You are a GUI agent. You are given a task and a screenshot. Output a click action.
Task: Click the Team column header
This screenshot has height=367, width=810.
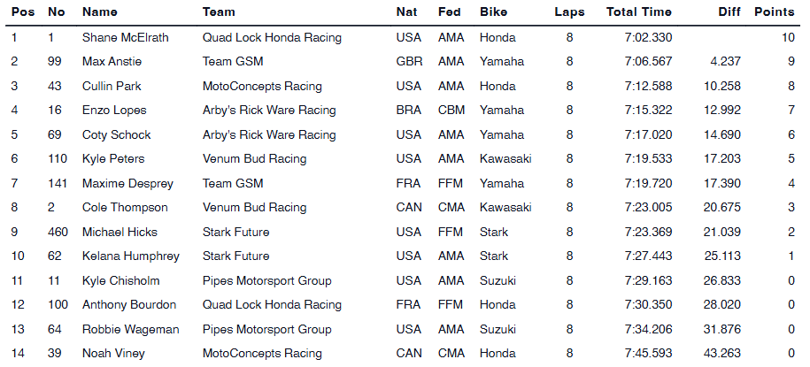(x=219, y=12)
